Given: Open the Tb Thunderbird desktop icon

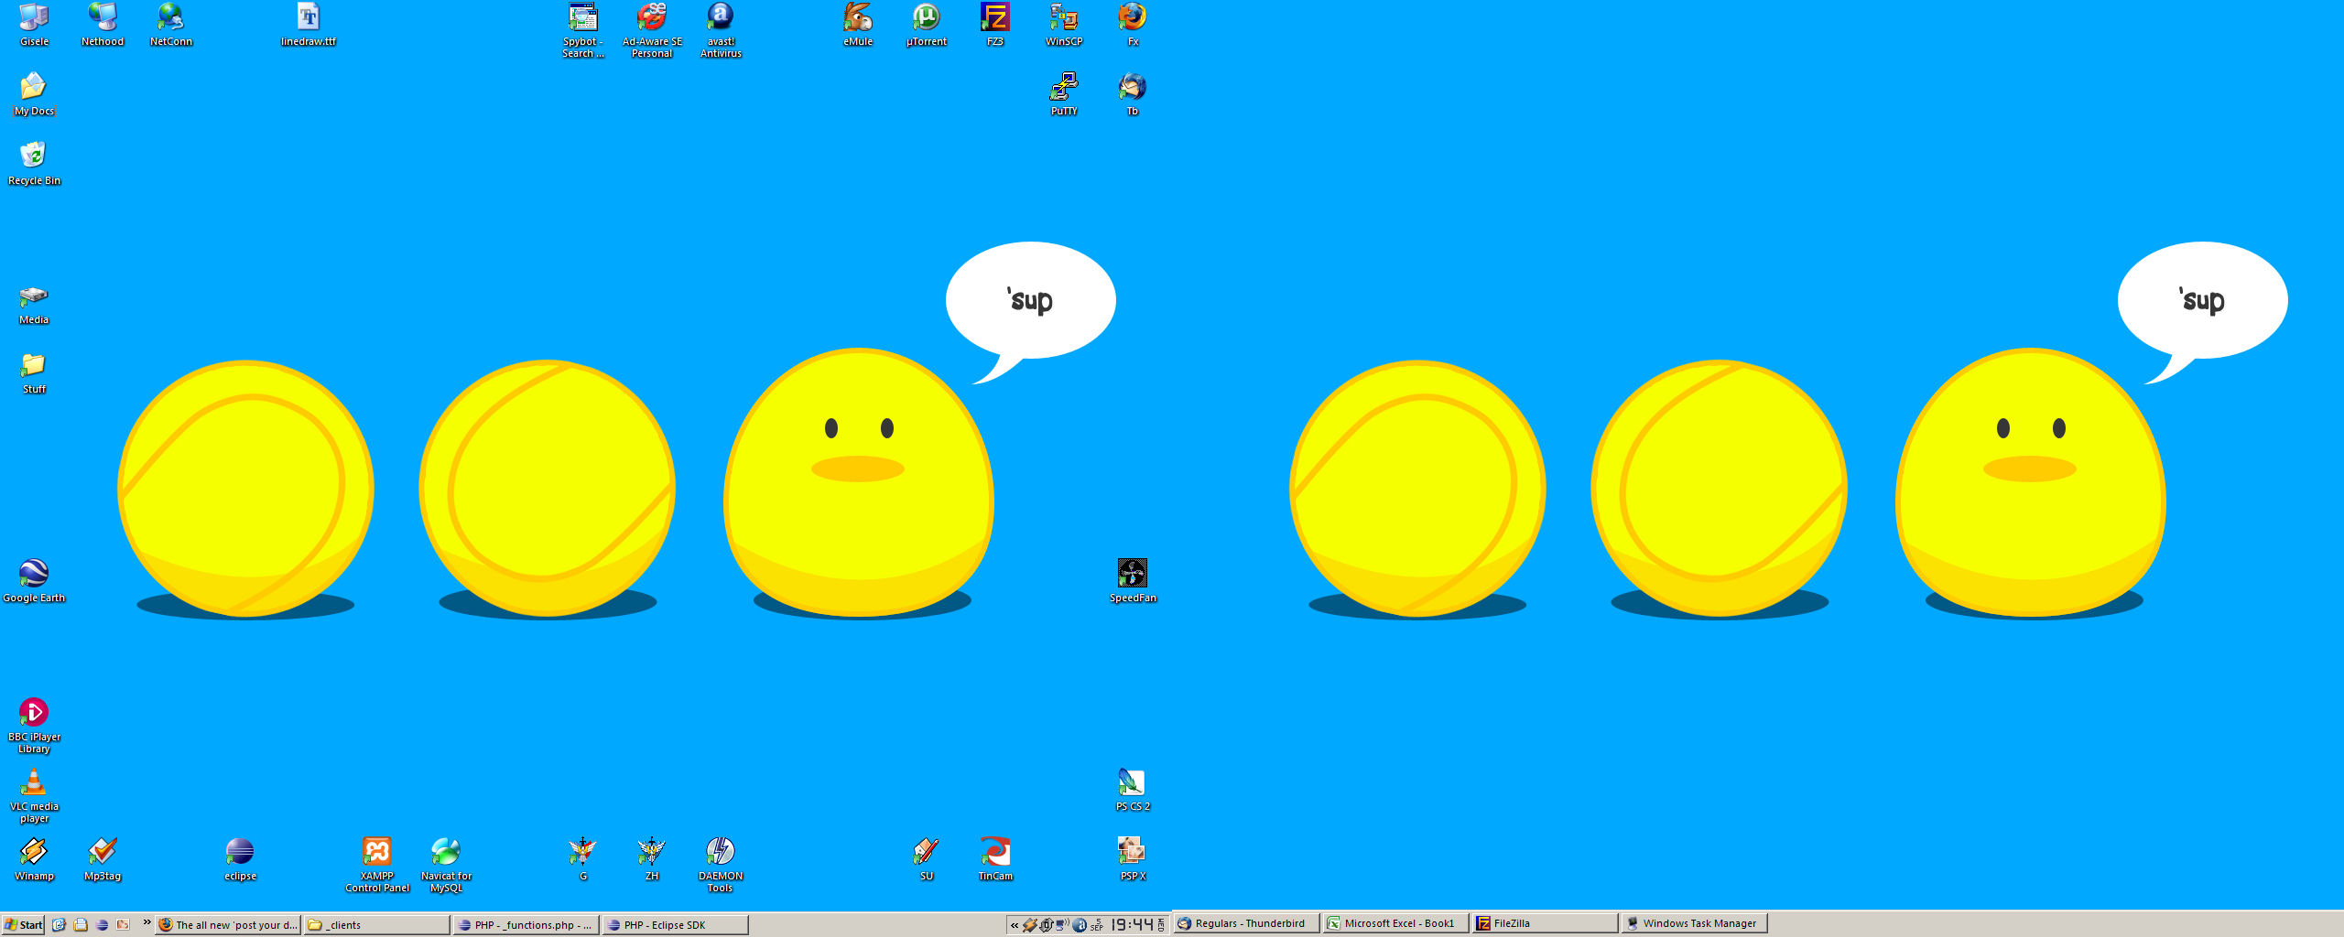Looking at the screenshot, I should (x=1133, y=93).
